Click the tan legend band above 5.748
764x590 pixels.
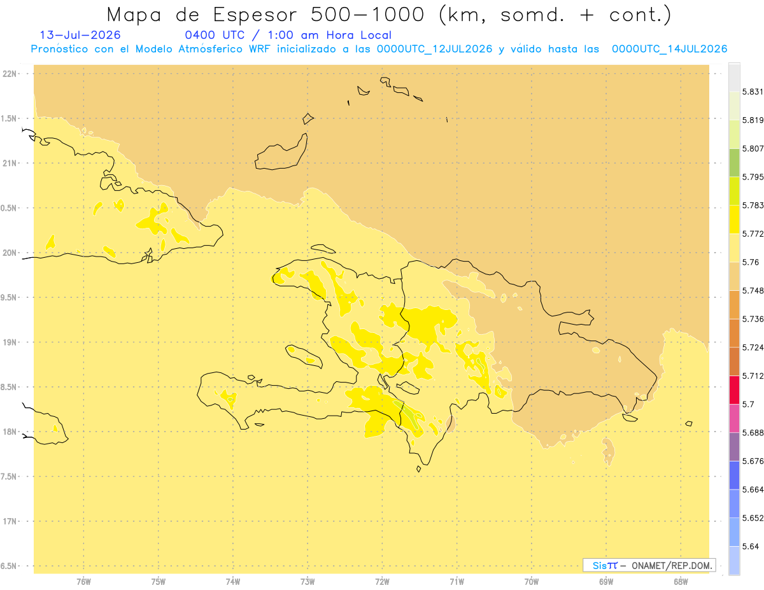tap(734, 276)
